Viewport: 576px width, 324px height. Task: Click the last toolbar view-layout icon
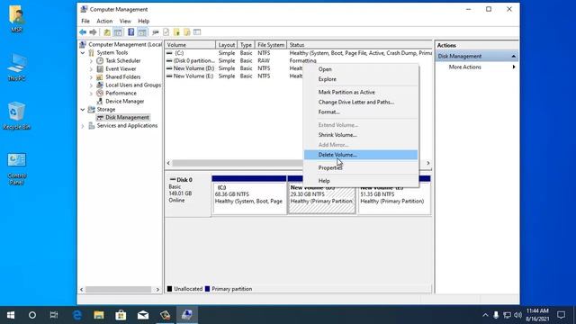197,32
